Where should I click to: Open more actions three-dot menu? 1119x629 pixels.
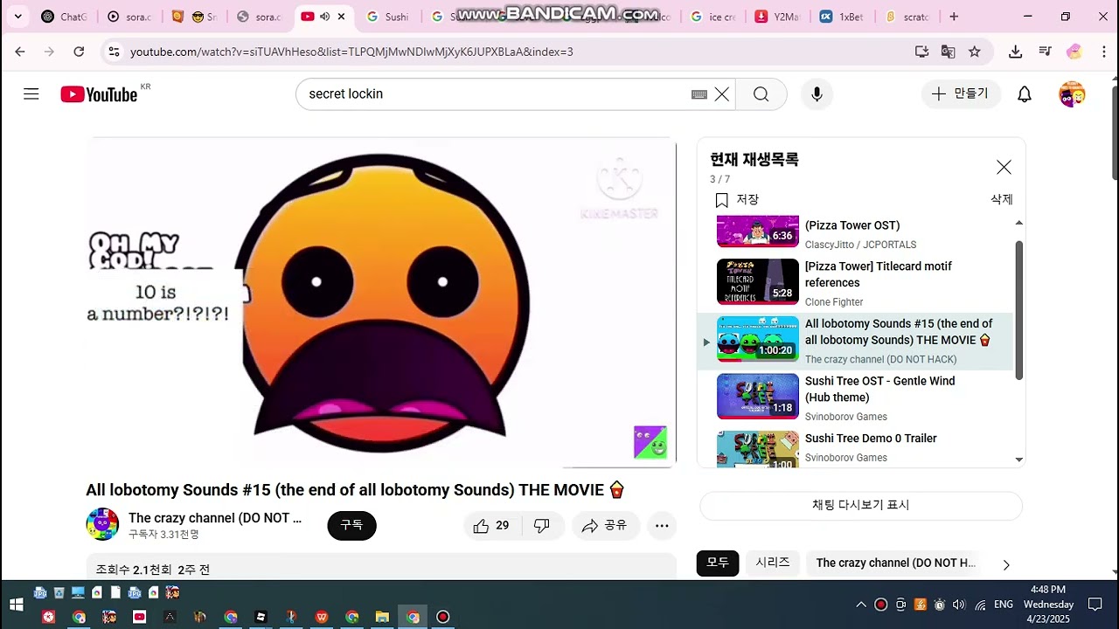click(x=662, y=525)
